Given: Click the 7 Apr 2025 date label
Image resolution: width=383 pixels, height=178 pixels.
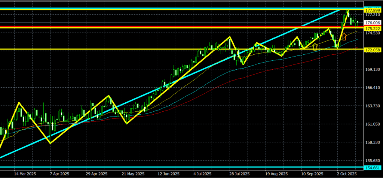Looking at the screenshot, I should [x=59, y=174].
